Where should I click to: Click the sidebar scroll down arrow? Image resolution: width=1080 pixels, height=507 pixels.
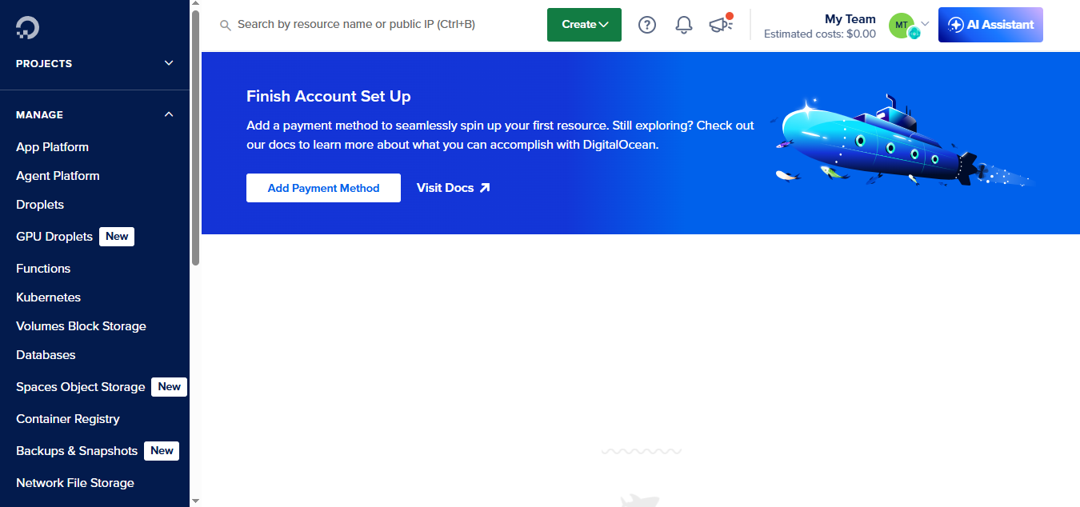(x=195, y=501)
